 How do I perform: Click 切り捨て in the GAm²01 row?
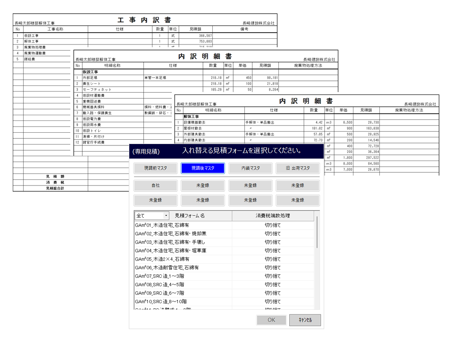(x=273, y=225)
